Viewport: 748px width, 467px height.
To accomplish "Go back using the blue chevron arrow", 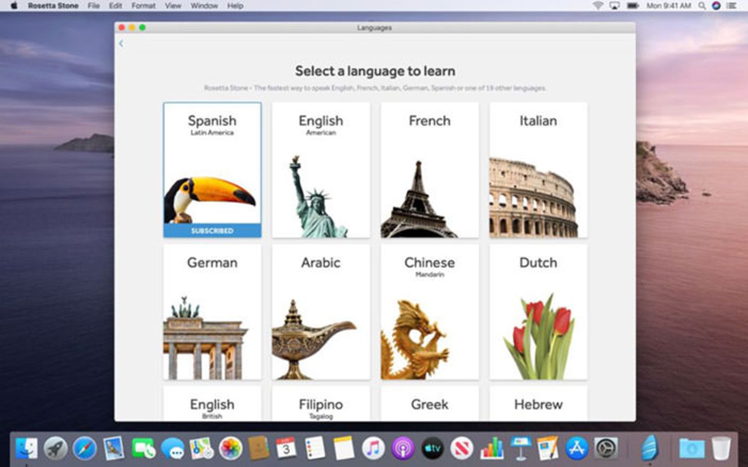I will pos(121,44).
